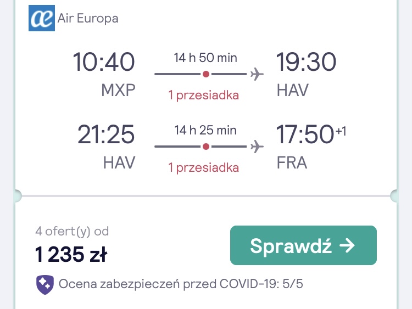Screen dimensions: 412x309
Task: Click the 14 h 25 min duration label
Action: pyautogui.click(x=205, y=130)
